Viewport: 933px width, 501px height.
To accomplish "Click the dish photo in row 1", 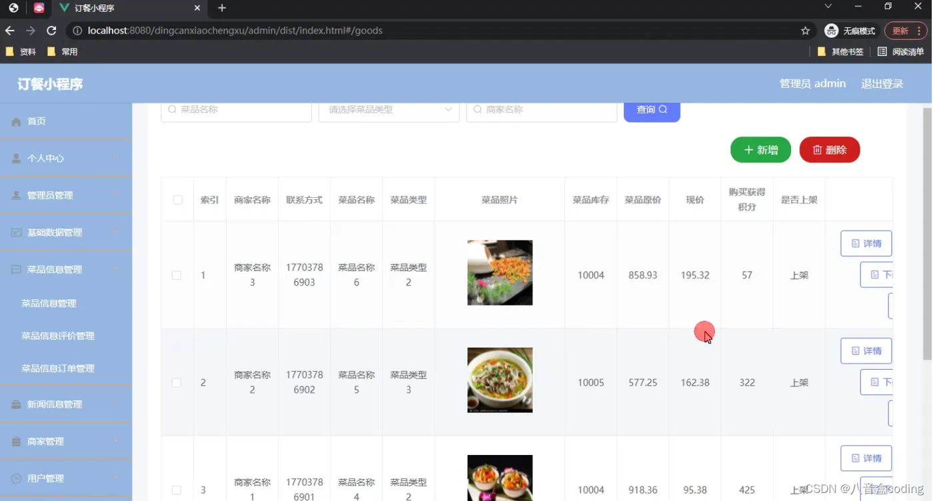I will coord(500,272).
